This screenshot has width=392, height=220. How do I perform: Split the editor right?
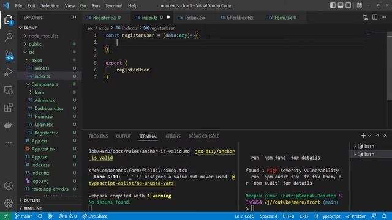click(375, 17)
